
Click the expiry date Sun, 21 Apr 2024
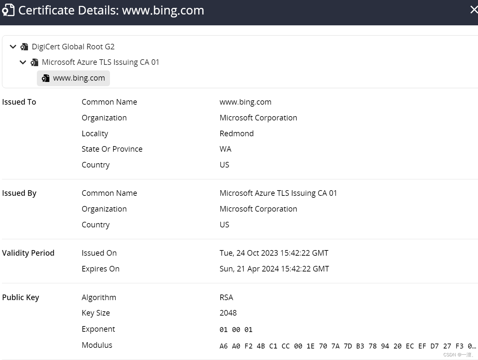tap(274, 269)
